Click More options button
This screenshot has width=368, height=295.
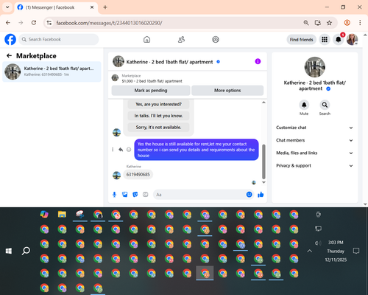tap(227, 91)
